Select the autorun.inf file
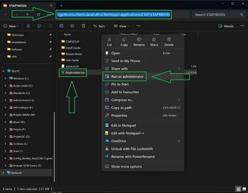This screenshot has width=248, height=193. click(x=70, y=66)
